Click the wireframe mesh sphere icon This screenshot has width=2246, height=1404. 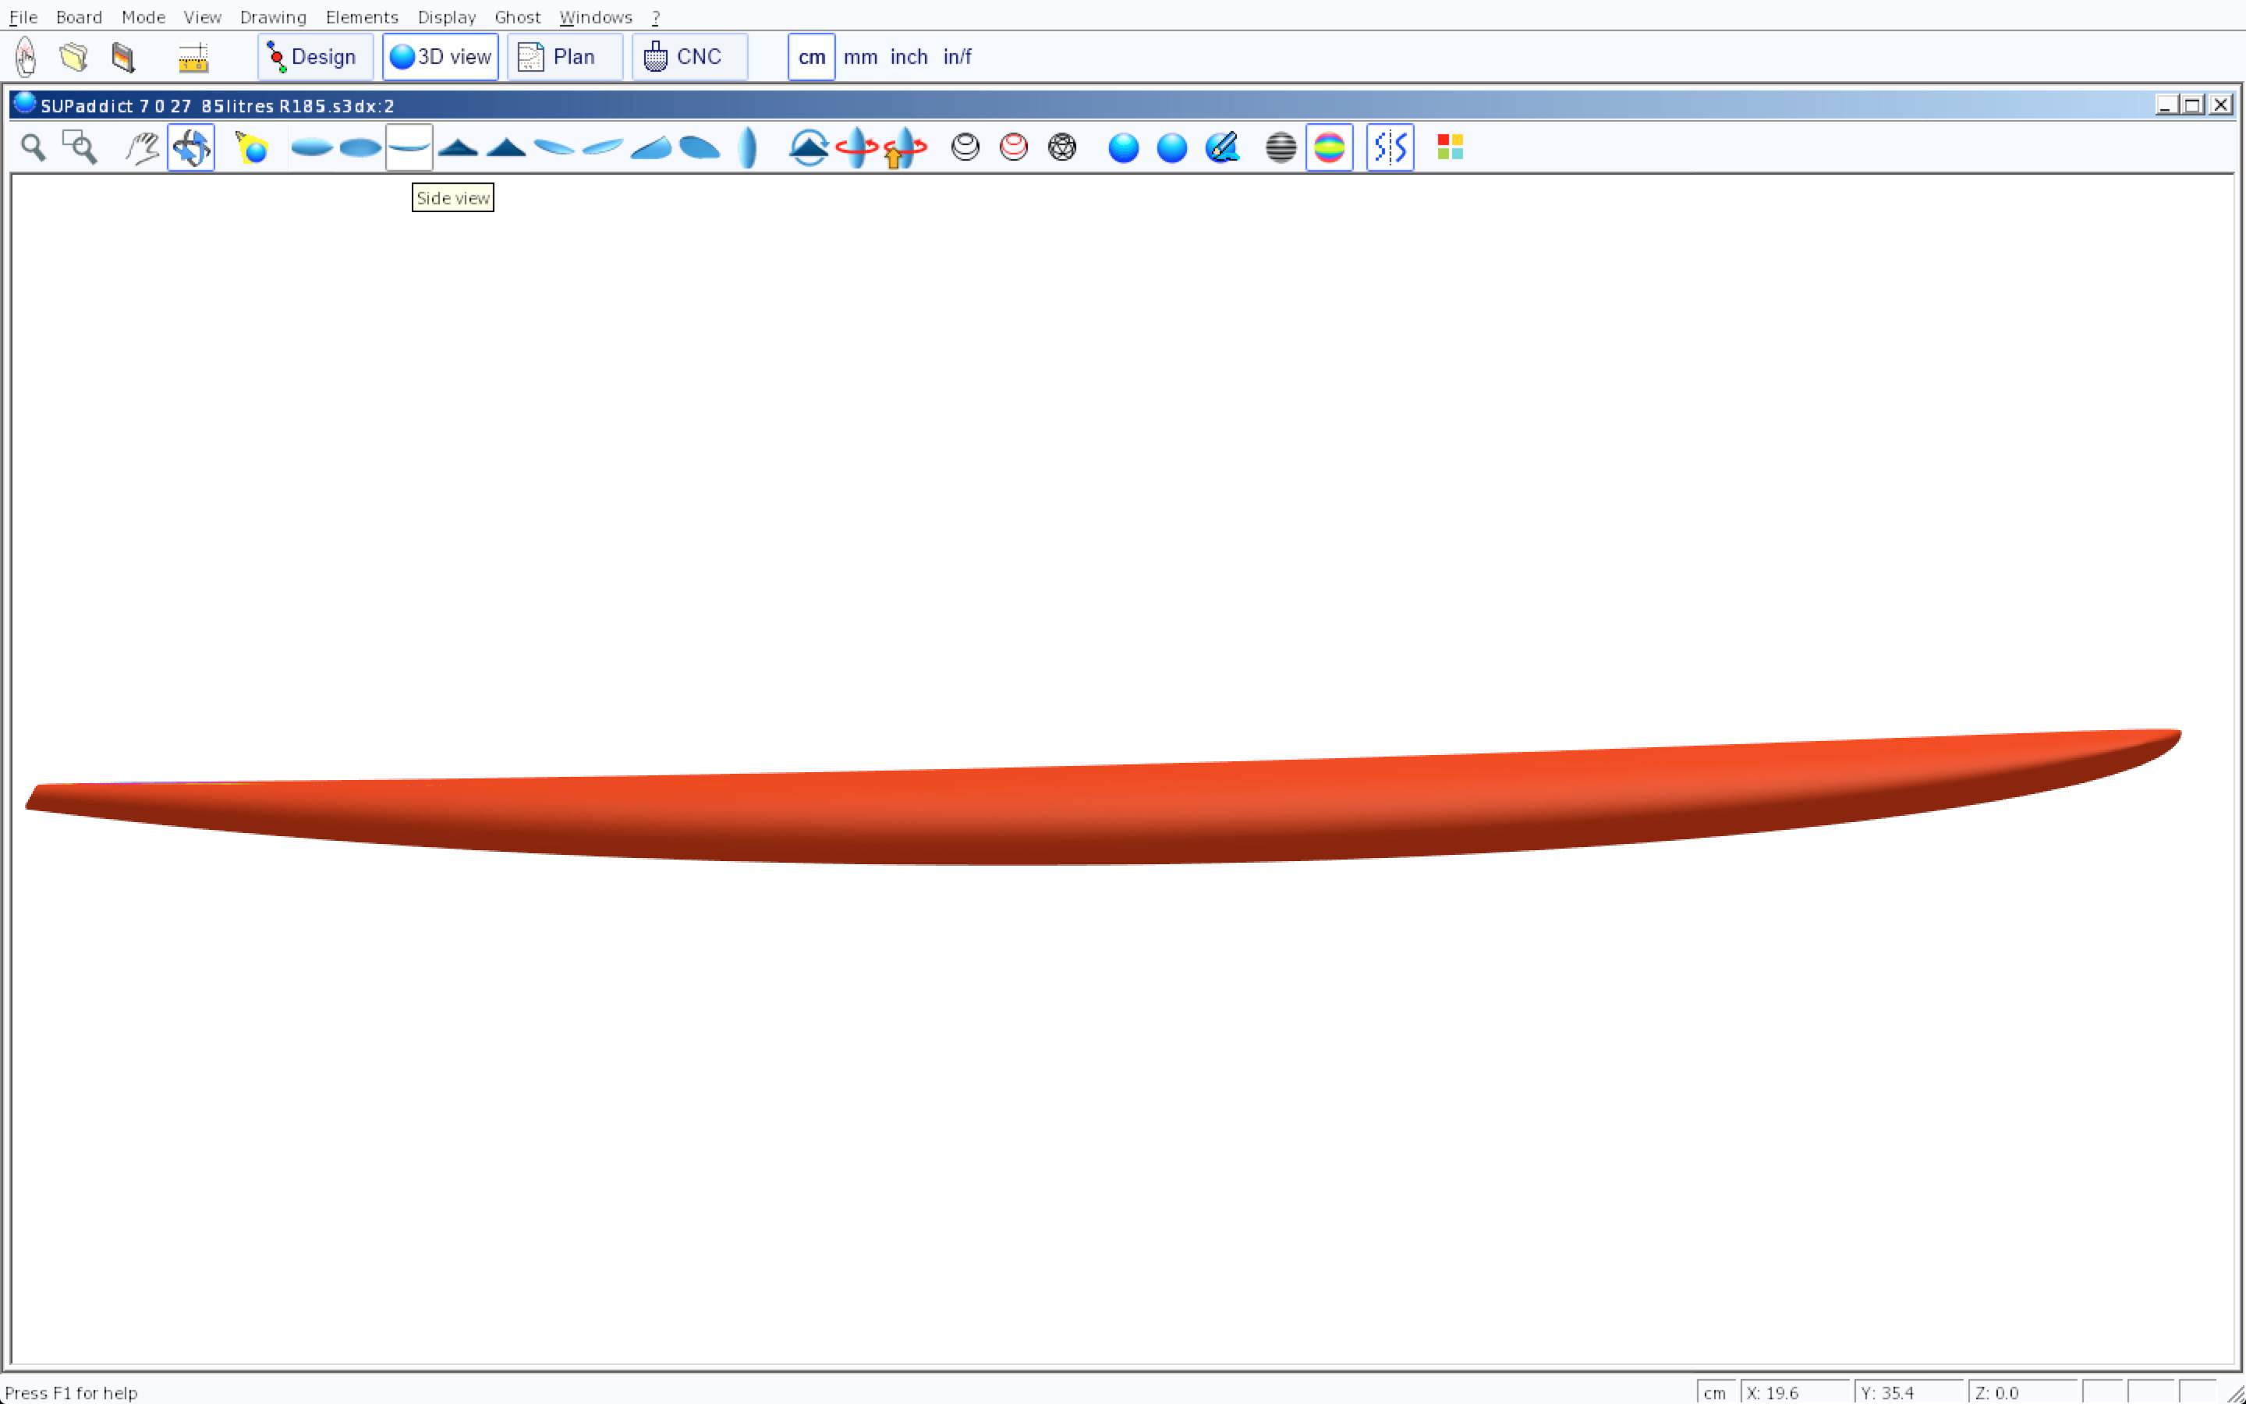[1061, 147]
